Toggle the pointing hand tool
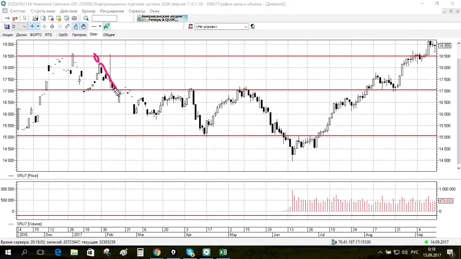461x259 pixels. pyautogui.click(x=76, y=26)
